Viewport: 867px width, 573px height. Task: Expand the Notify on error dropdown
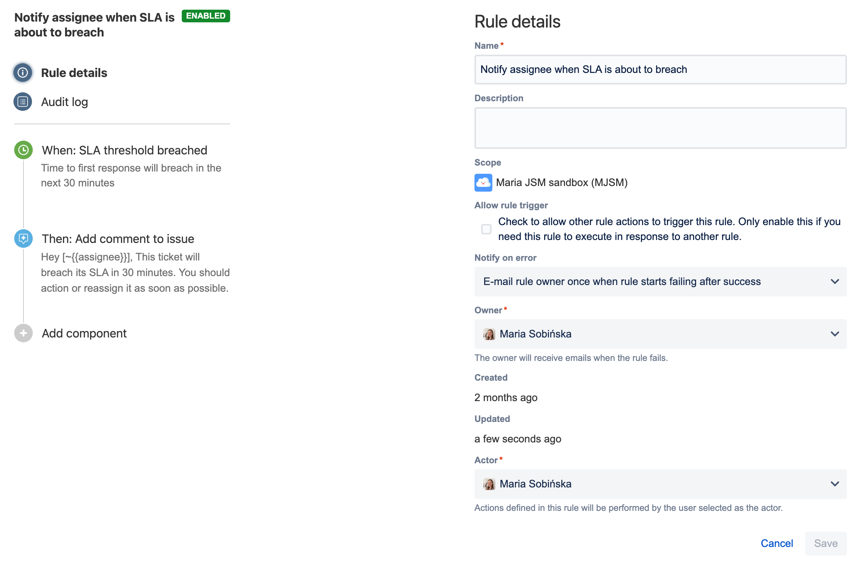(660, 282)
